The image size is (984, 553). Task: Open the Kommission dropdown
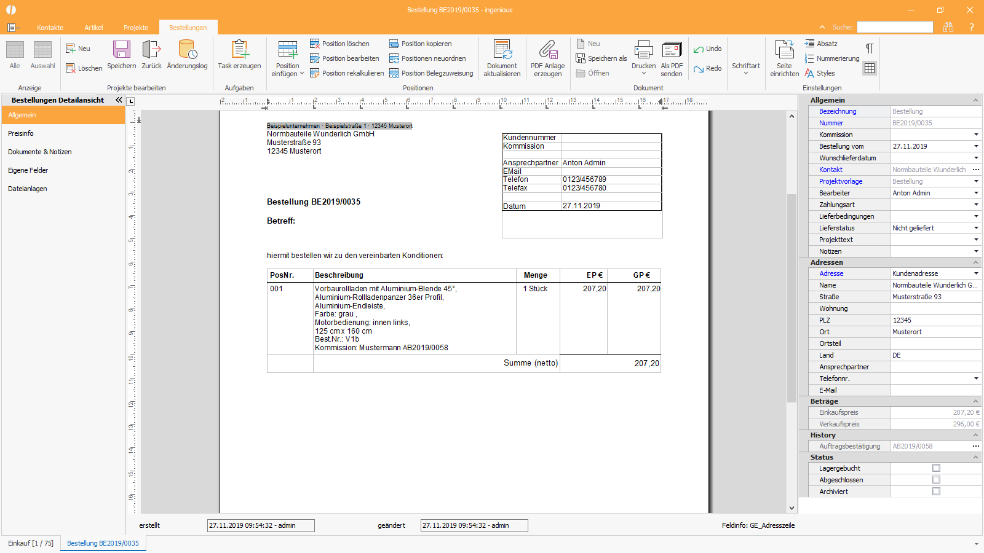[976, 135]
